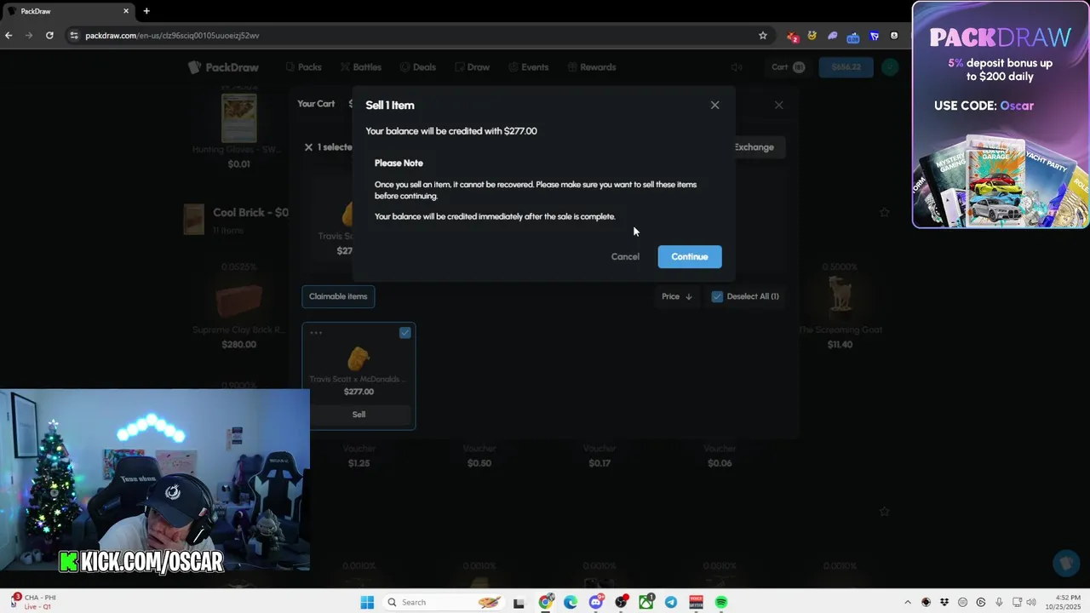
Task: Click the $656.22 balance button
Action: pos(846,67)
